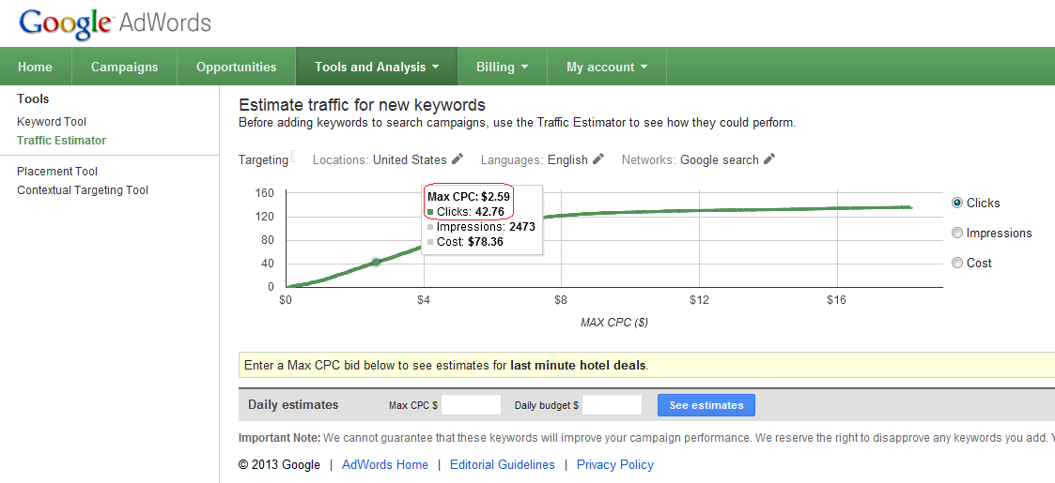This screenshot has width=1055, height=483.
Task: Open the Opportunities tab
Action: coord(236,67)
